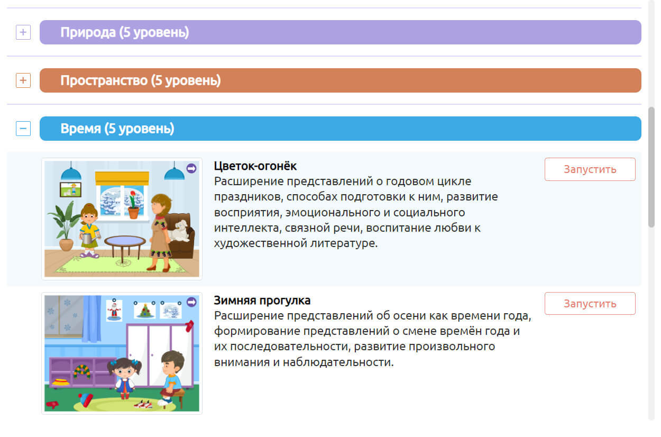Open the Зимняя прогулка title link
661x437 pixels.
[x=262, y=301]
